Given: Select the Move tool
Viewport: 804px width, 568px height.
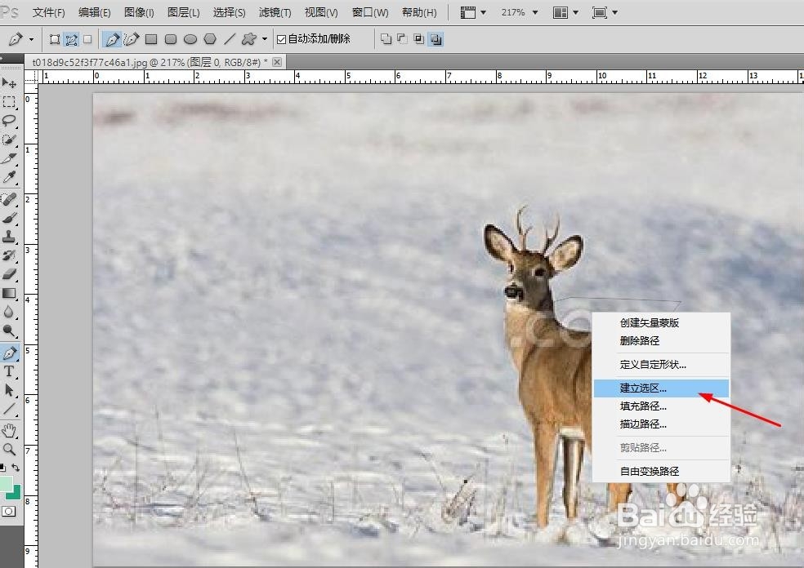Looking at the screenshot, I should pyautogui.click(x=9, y=83).
